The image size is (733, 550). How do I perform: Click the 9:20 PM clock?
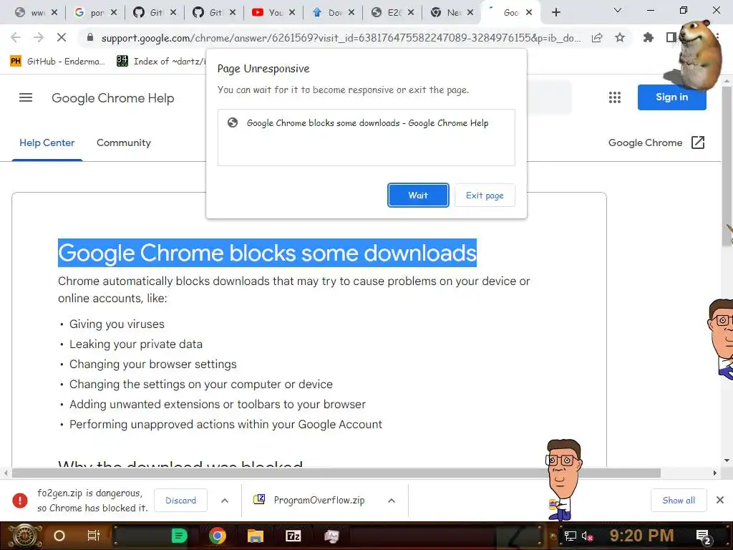[641, 536]
